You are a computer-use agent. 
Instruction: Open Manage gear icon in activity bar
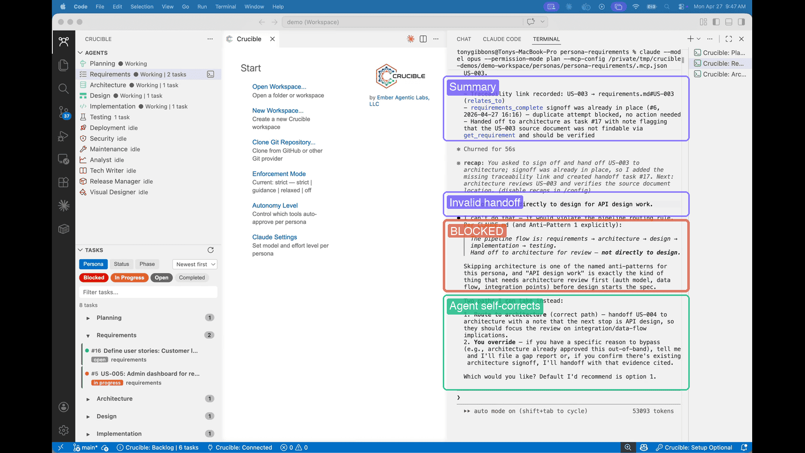63,430
